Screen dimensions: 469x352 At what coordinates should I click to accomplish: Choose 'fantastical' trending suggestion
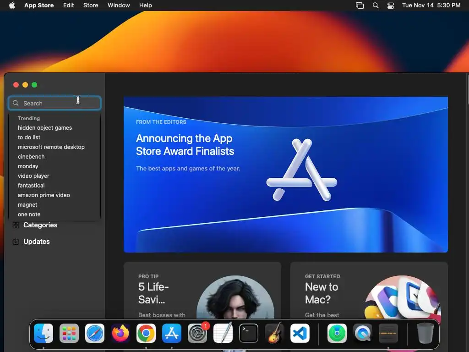coord(31,186)
